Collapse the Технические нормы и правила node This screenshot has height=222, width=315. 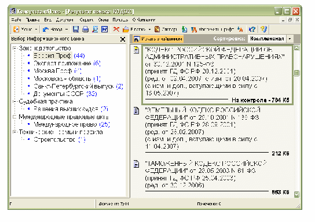click(14, 132)
